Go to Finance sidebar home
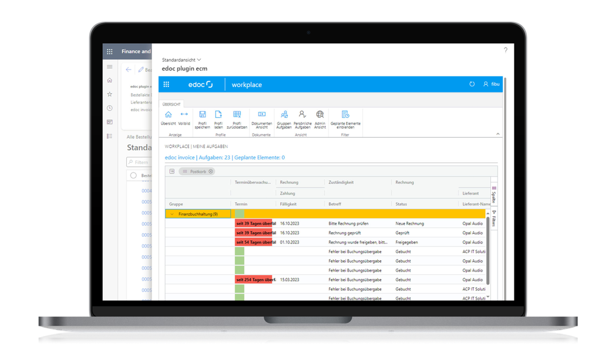Image resolution: width=616 pixels, height=354 pixels. (x=109, y=80)
